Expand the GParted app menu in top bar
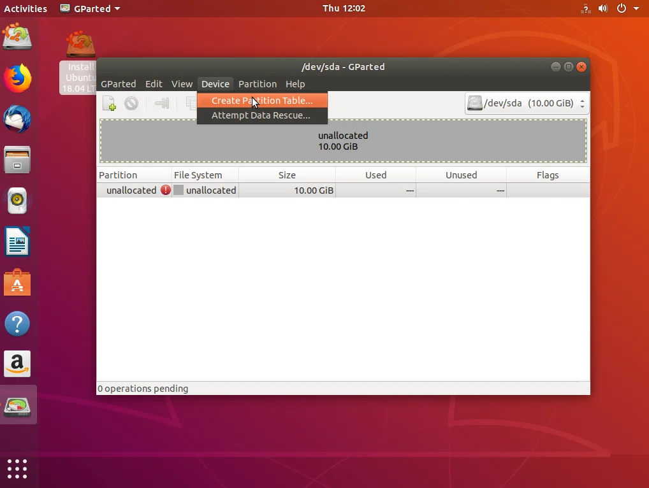 point(91,8)
